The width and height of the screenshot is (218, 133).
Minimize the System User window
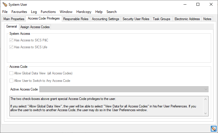point(185,4)
